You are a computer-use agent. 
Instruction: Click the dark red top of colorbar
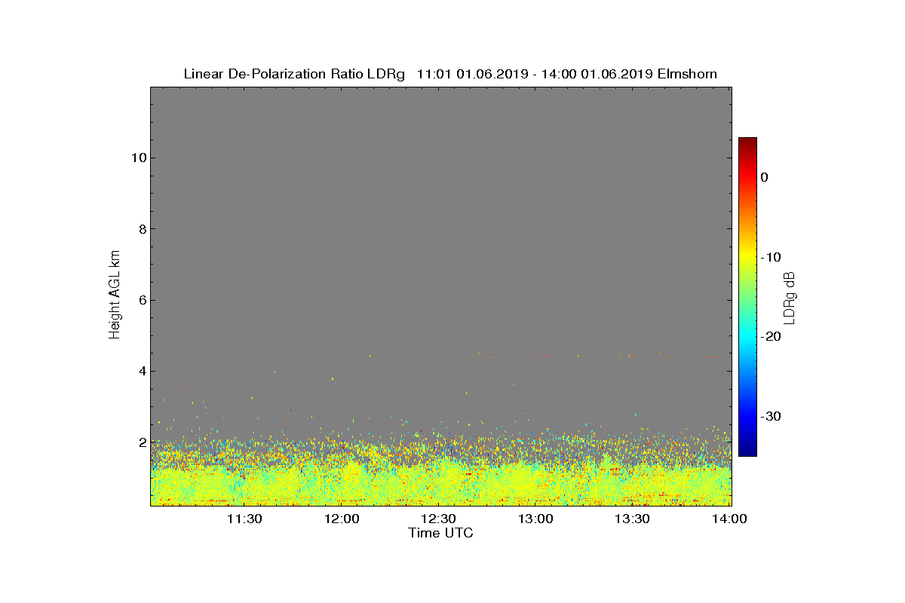pyautogui.click(x=747, y=142)
